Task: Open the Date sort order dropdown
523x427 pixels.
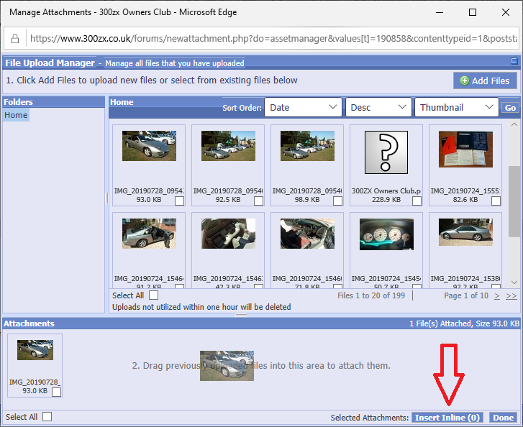Action: click(303, 108)
